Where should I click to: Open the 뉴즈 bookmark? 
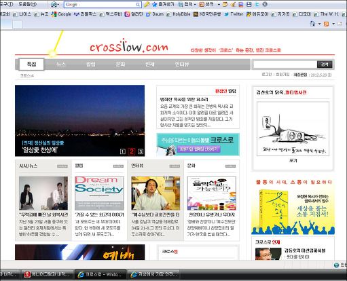coord(41,14)
